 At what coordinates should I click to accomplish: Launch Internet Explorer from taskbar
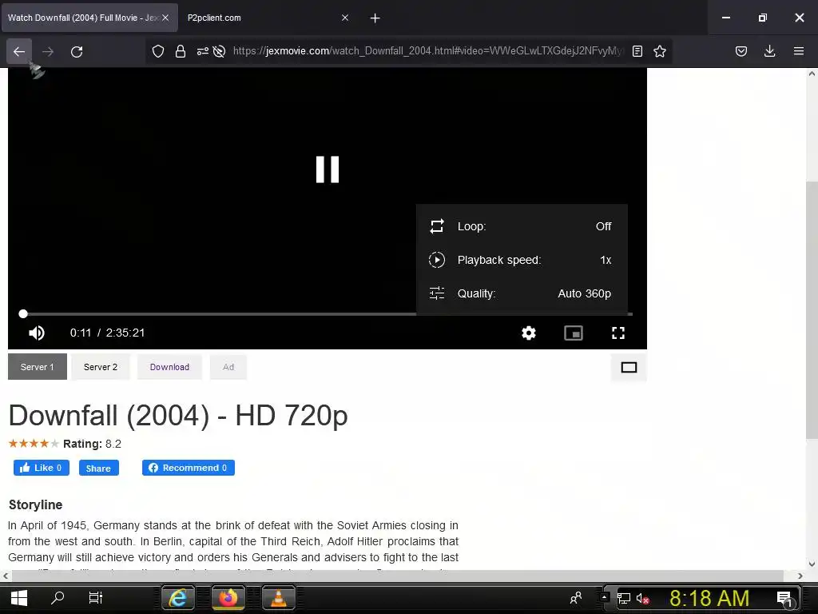click(x=178, y=598)
